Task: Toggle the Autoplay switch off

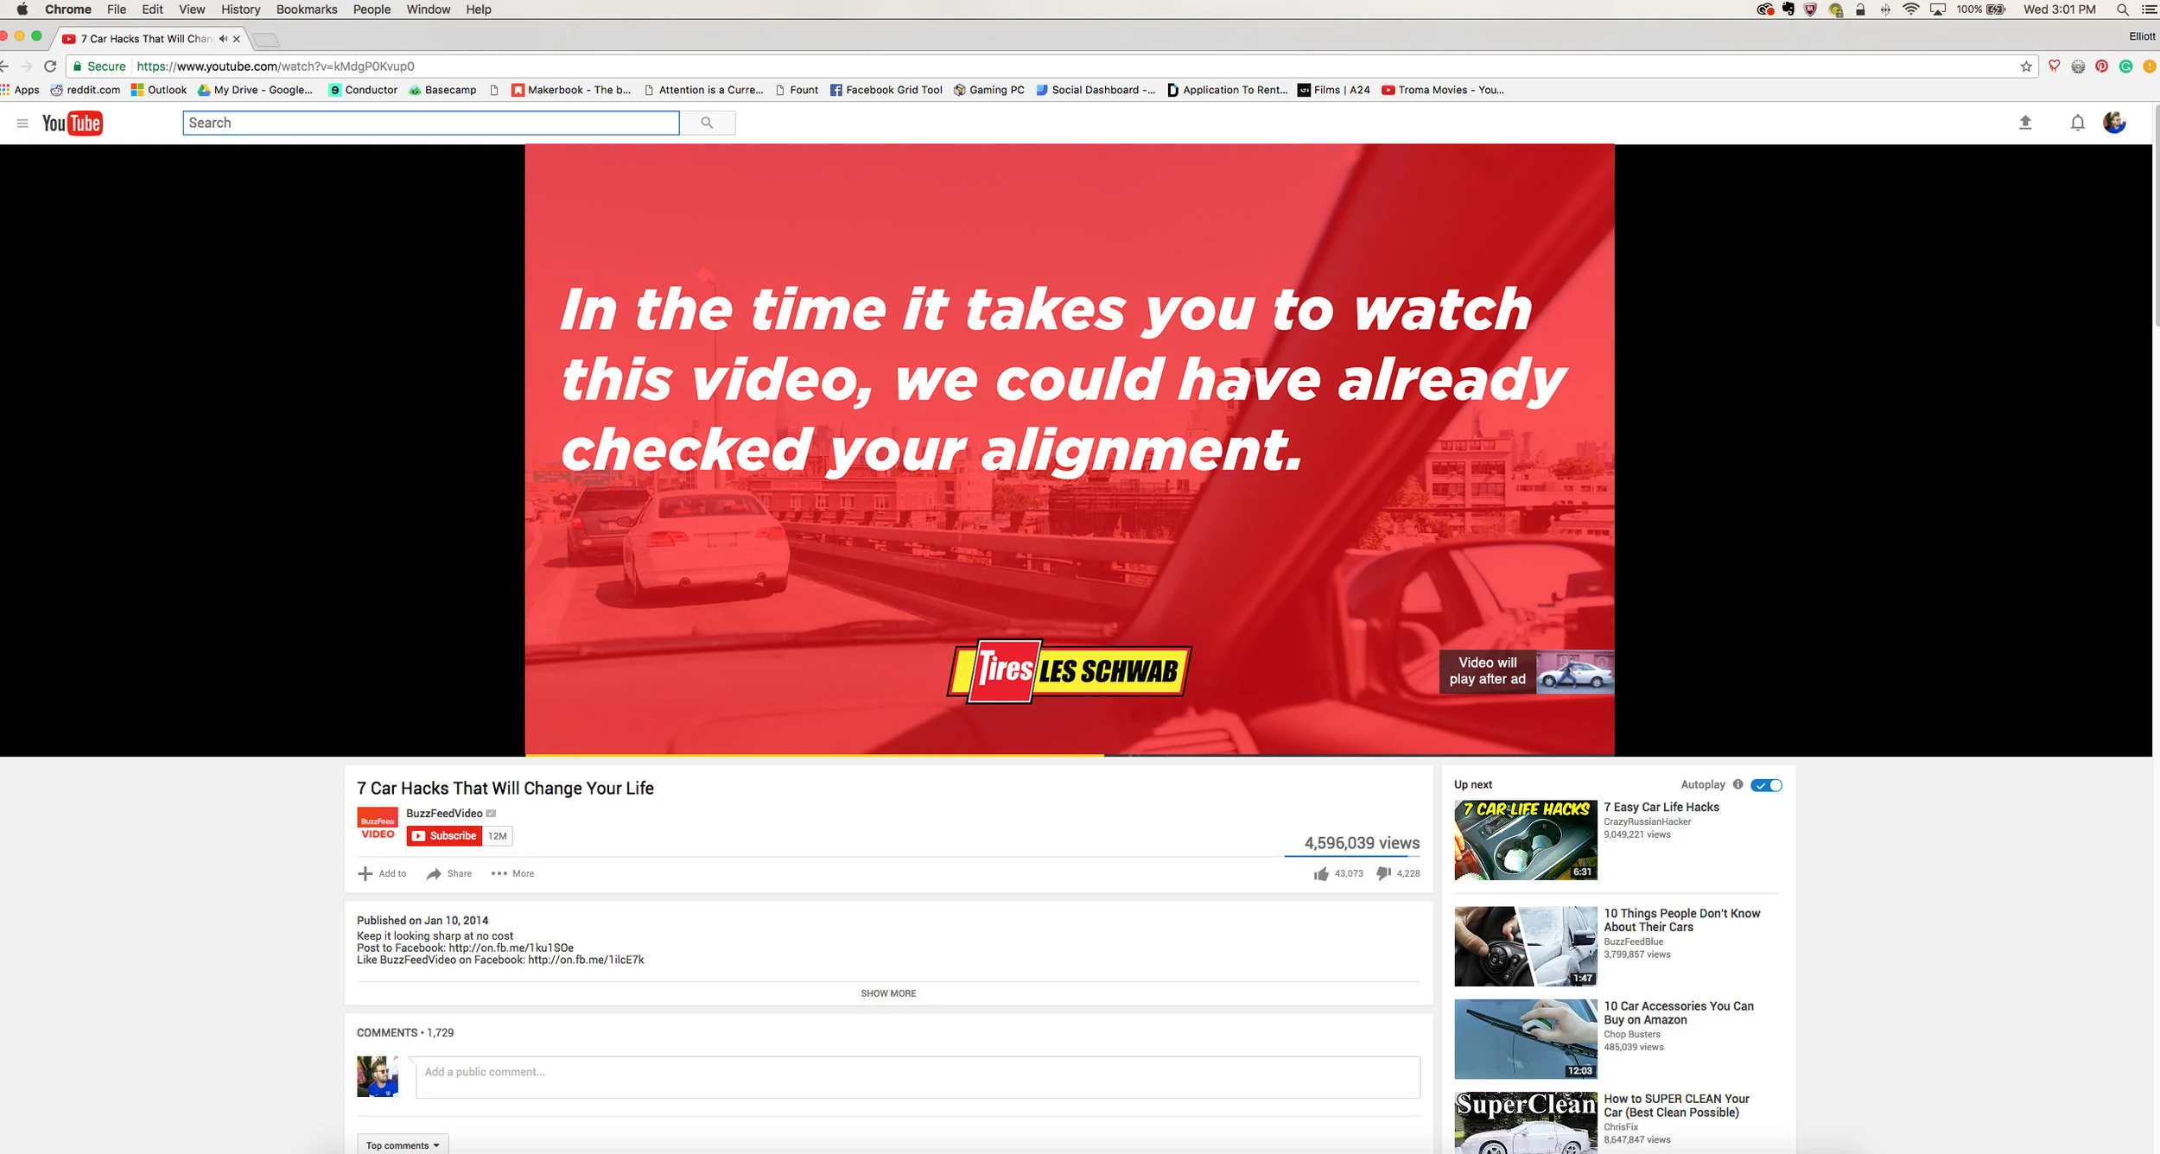Action: (x=1766, y=785)
